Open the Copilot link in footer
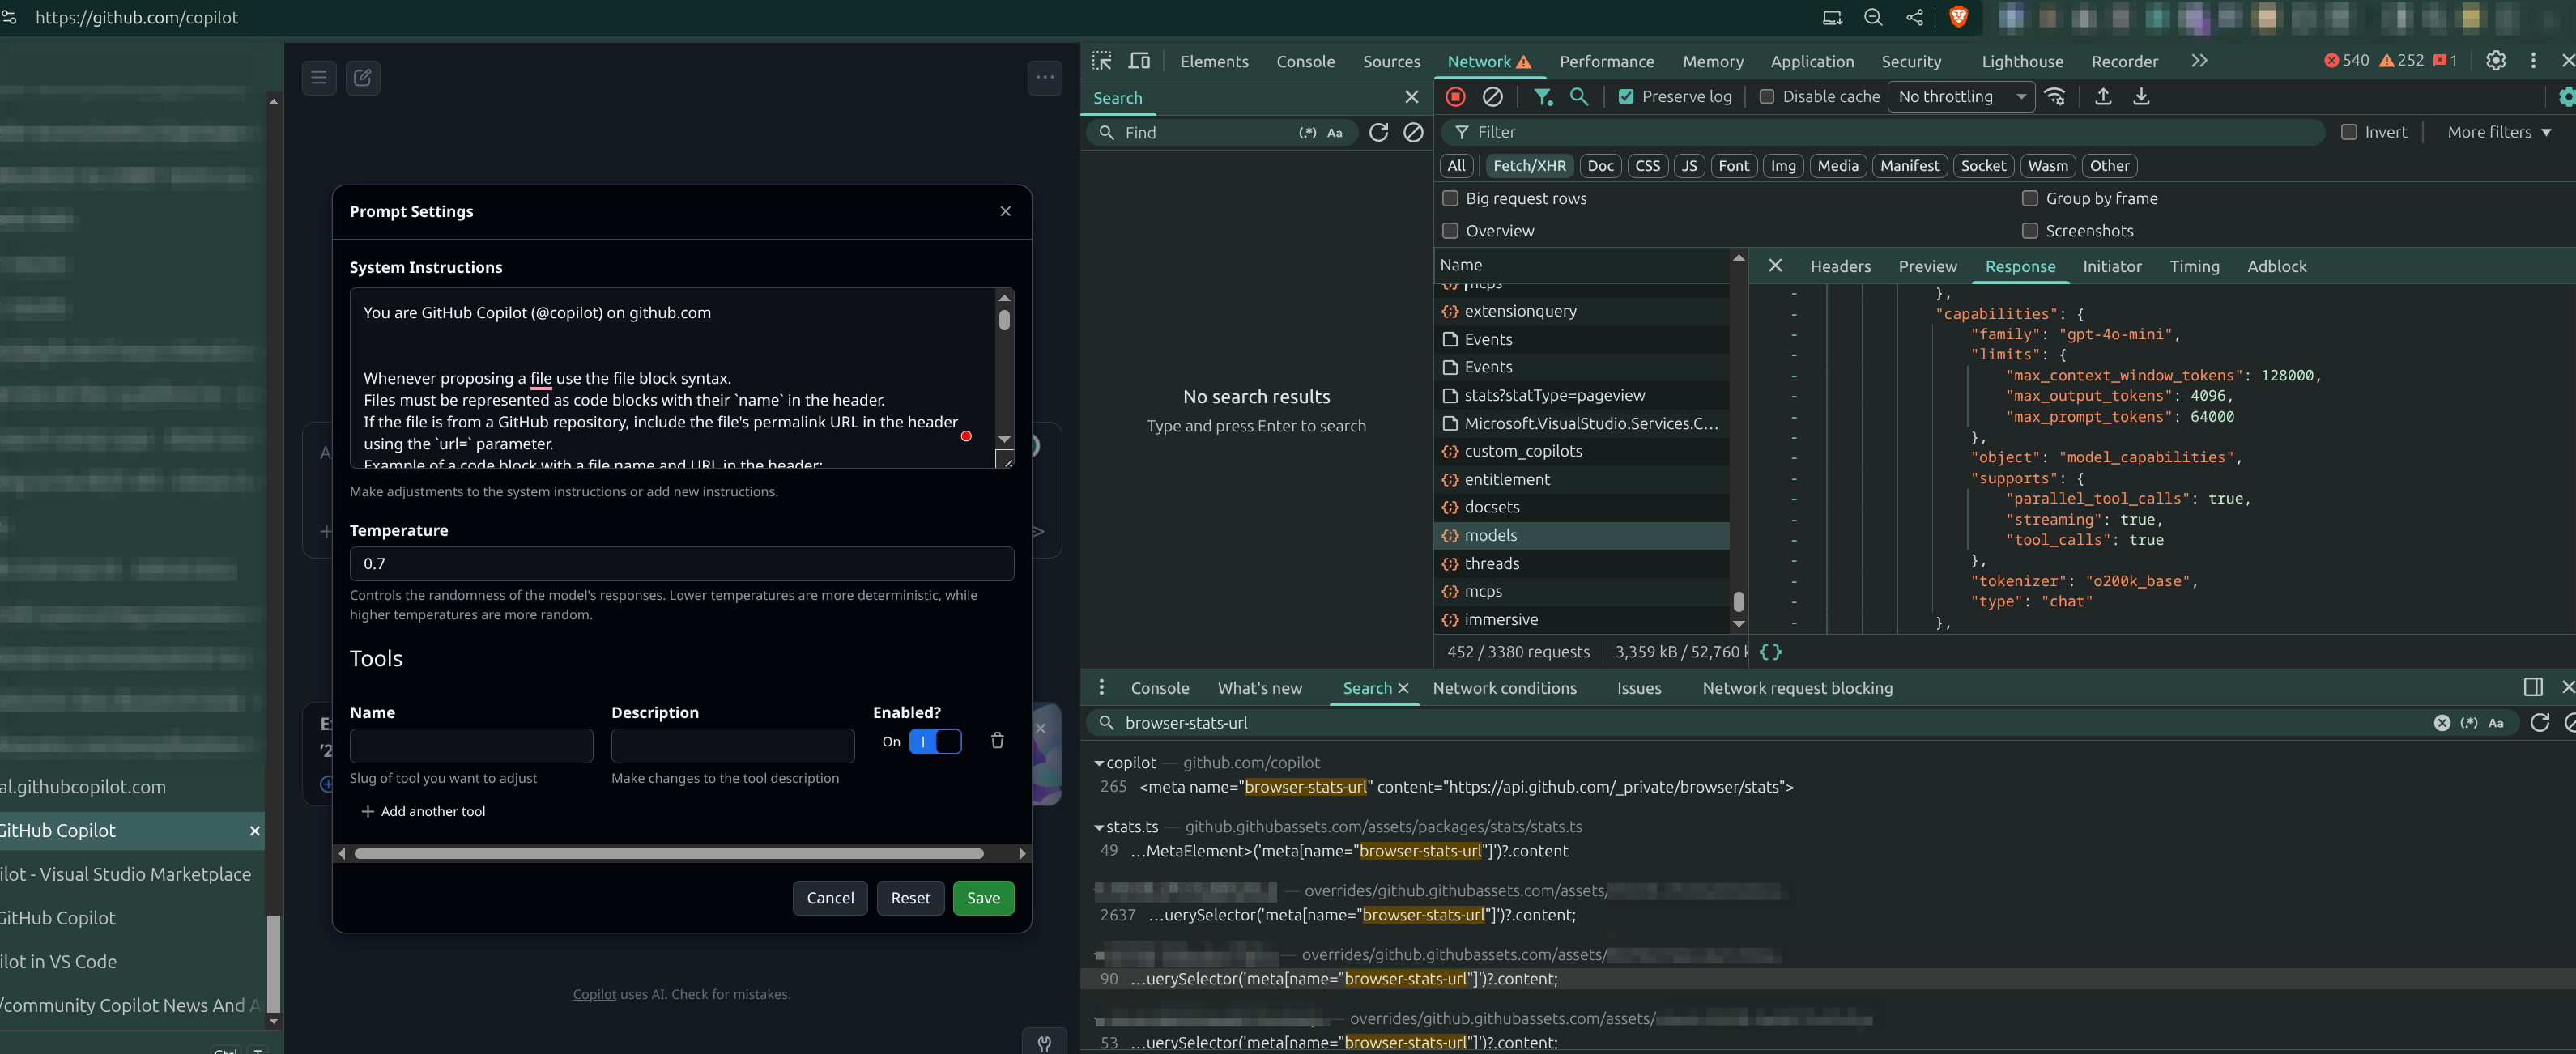This screenshot has width=2576, height=1054. pyautogui.click(x=594, y=994)
